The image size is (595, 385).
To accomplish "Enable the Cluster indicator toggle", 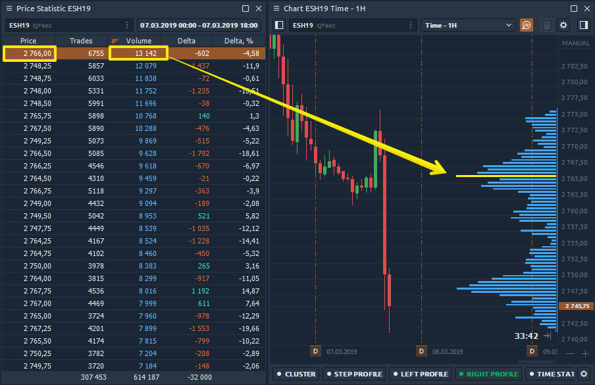I will [x=296, y=374].
